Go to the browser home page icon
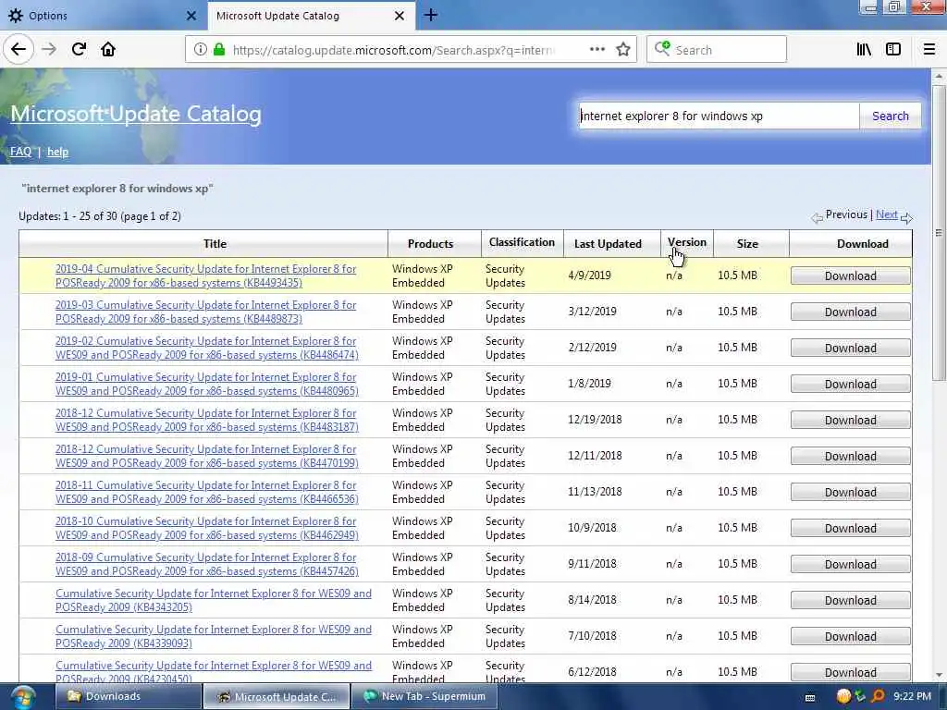947x710 pixels. tap(108, 49)
